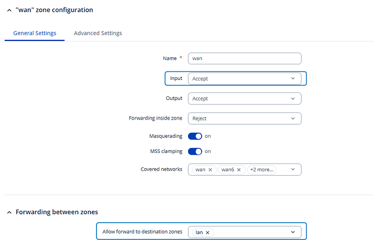Open the Input policy dropdown
The image size is (374, 240).
244,78
